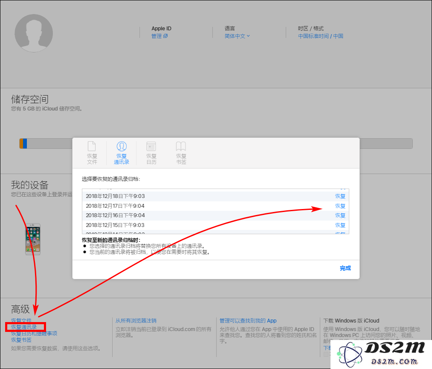Click the 下载 Windows 版 iCloud heading
The height and width of the screenshot is (369, 432).
(351, 321)
